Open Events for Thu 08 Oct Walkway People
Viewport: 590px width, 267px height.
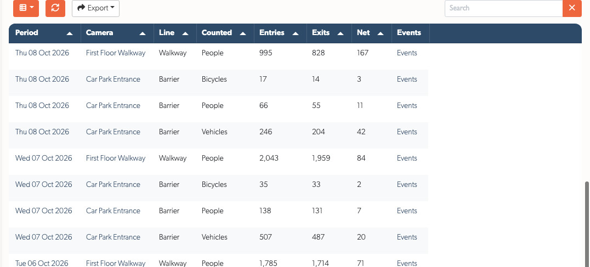pos(407,53)
